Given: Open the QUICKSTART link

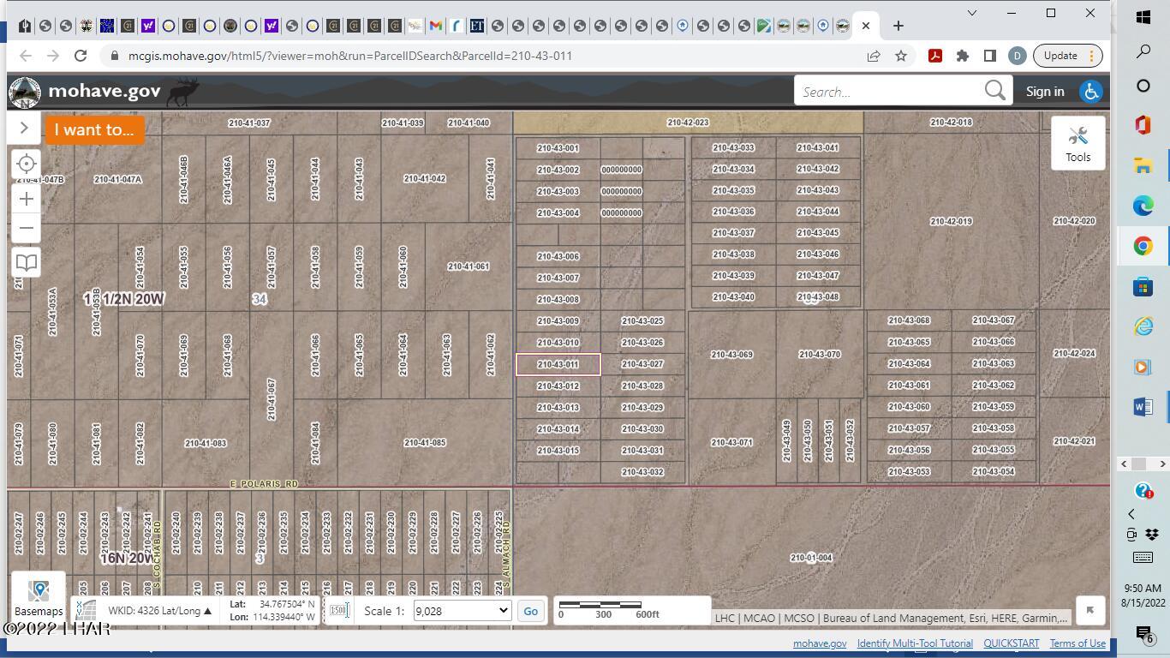Looking at the screenshot, I should tap(1011, 643).
